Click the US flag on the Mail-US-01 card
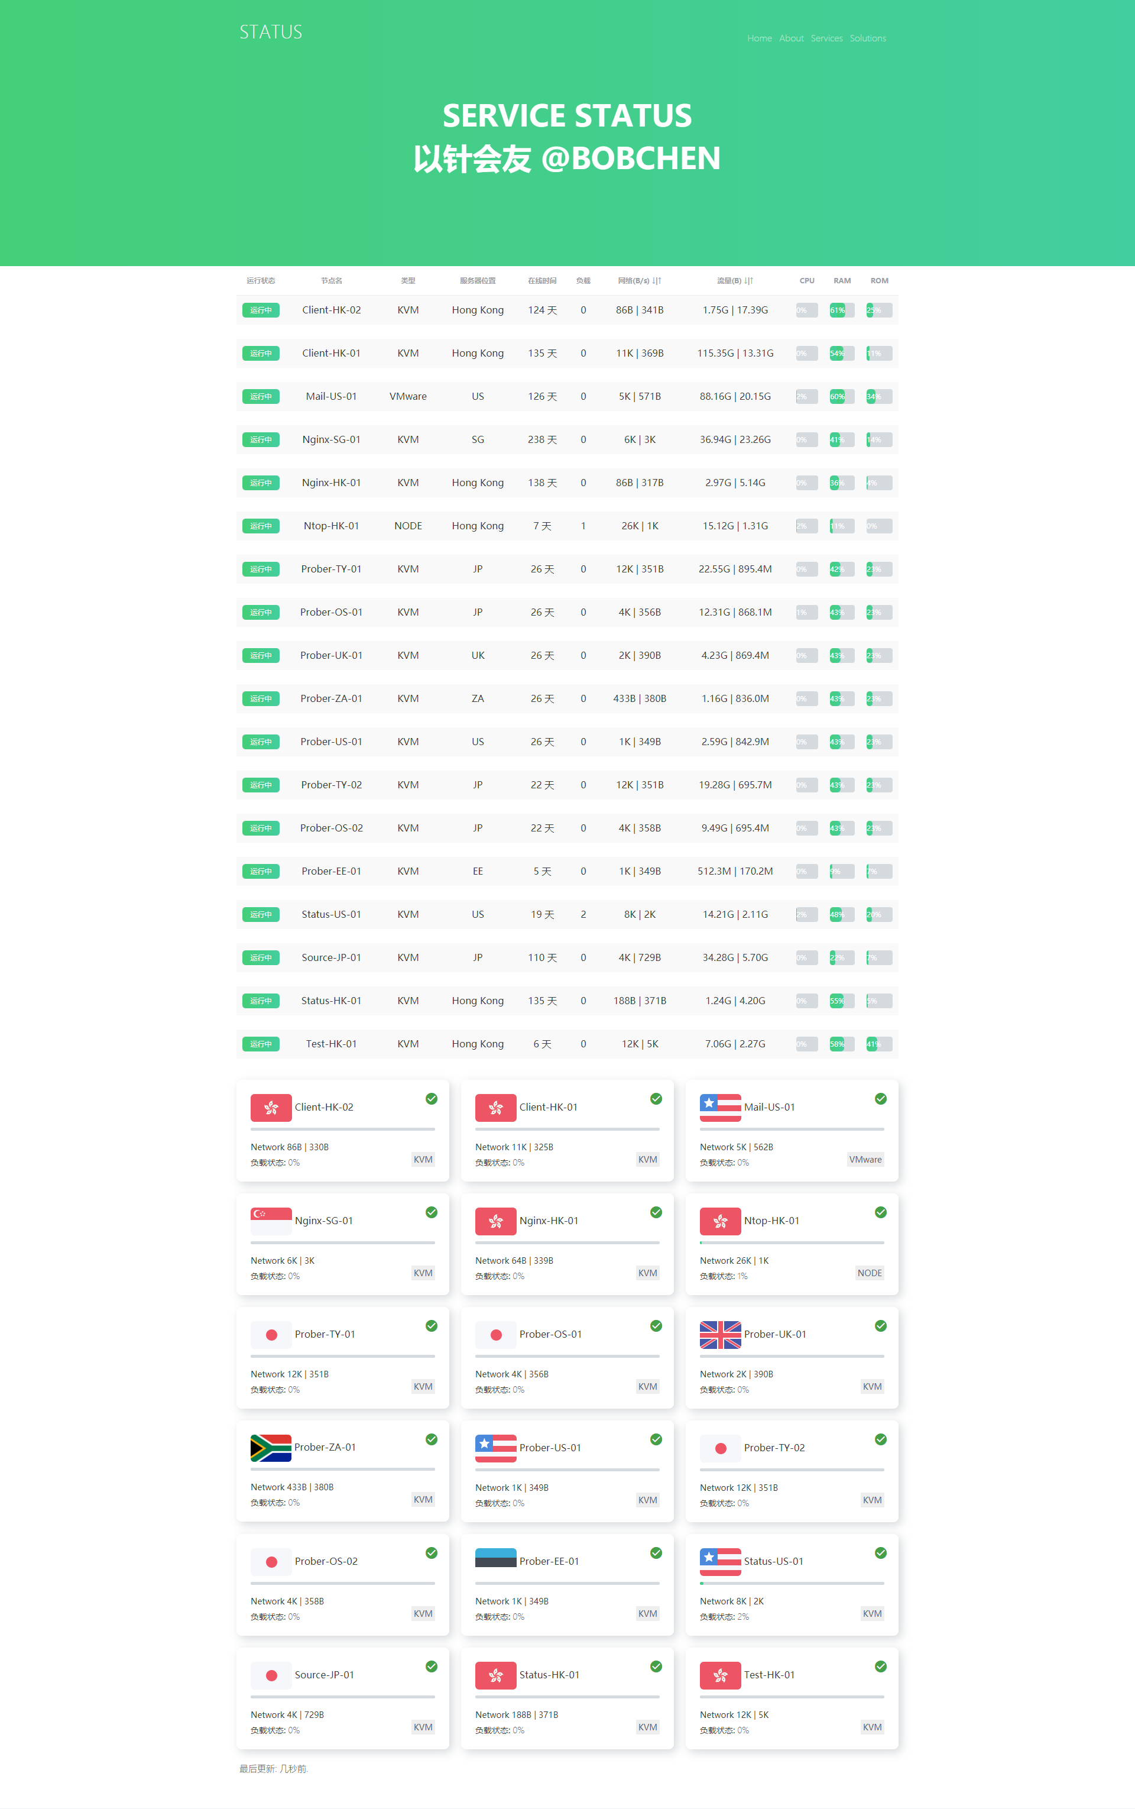This screenshot has width=1135, height=1809. click(x=720, y=1107)
